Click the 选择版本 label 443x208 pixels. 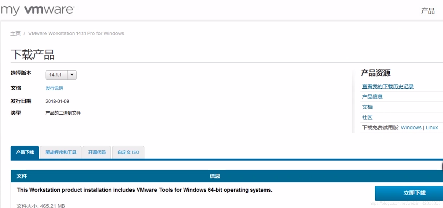tap(21, 73)
